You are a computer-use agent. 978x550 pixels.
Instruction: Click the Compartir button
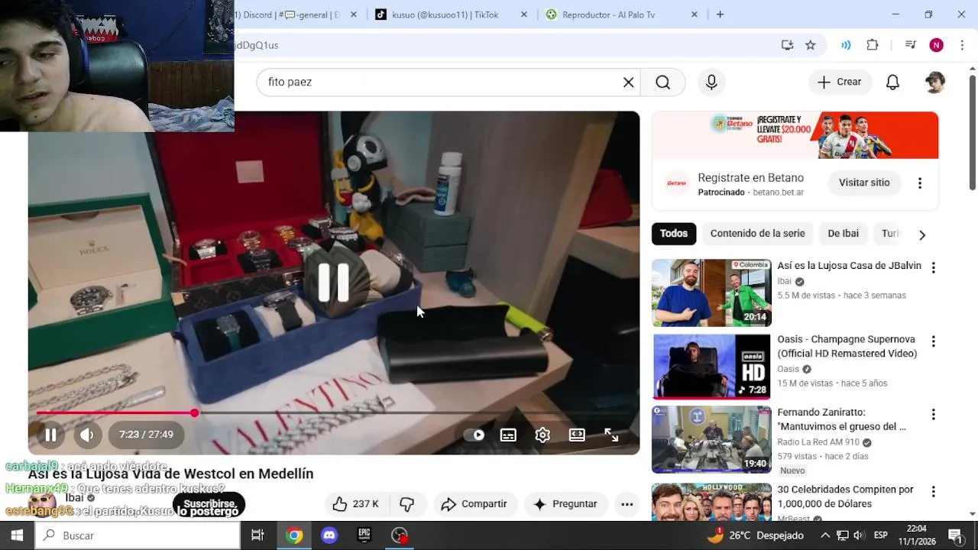pyautogui.click(x=474, y=504)
